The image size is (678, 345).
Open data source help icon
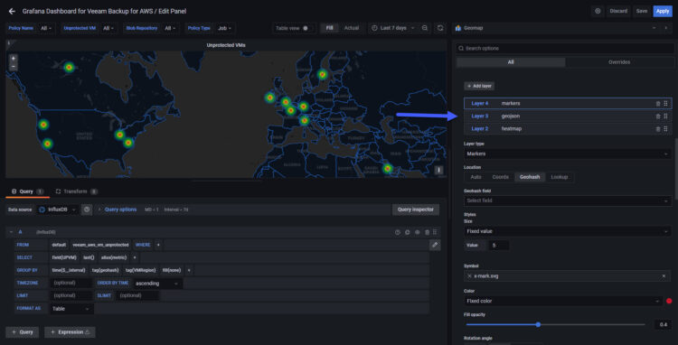(87, 210)
